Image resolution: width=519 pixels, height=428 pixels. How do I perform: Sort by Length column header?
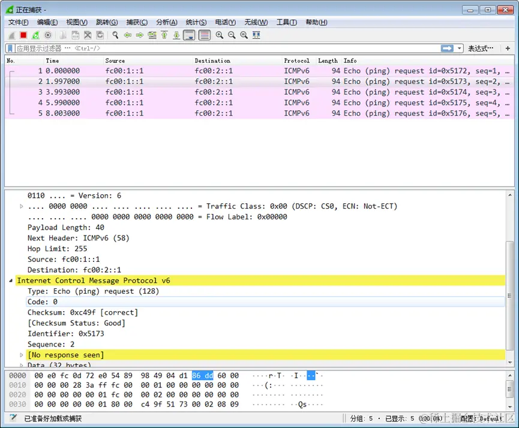(329, 61)
